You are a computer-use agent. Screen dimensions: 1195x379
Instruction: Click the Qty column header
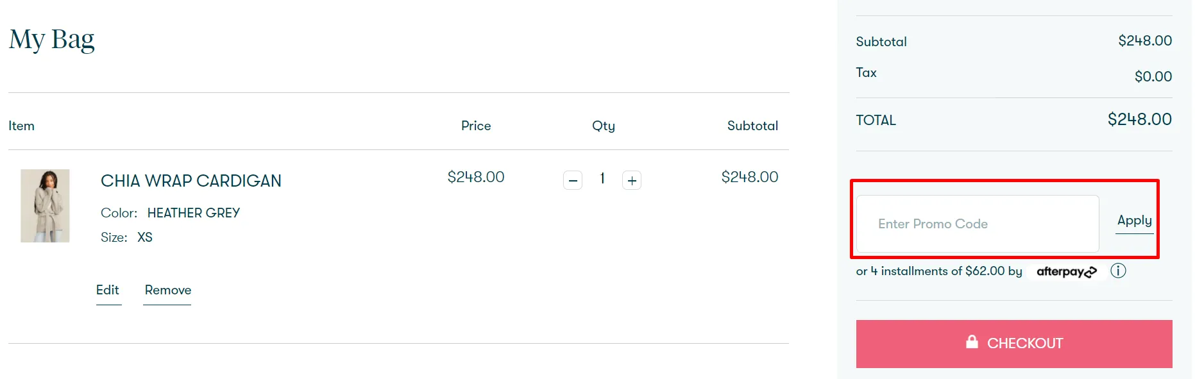[604, 126]
